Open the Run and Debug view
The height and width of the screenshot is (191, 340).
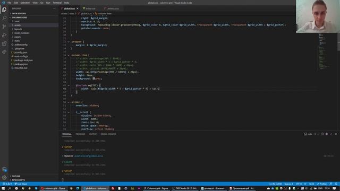4,35
